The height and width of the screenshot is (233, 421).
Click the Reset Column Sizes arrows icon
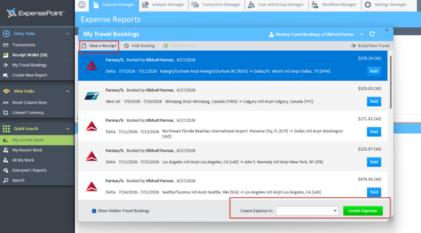point(6,102)
